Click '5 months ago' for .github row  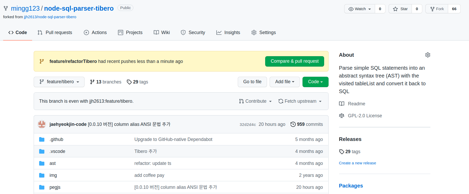[309, 139]
